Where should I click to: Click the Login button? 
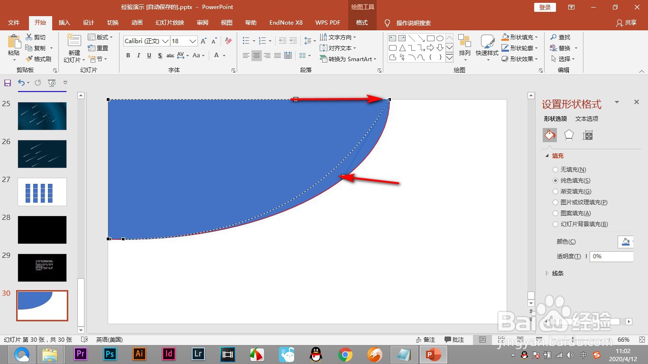pyautogui.click(x=545, y=7)
